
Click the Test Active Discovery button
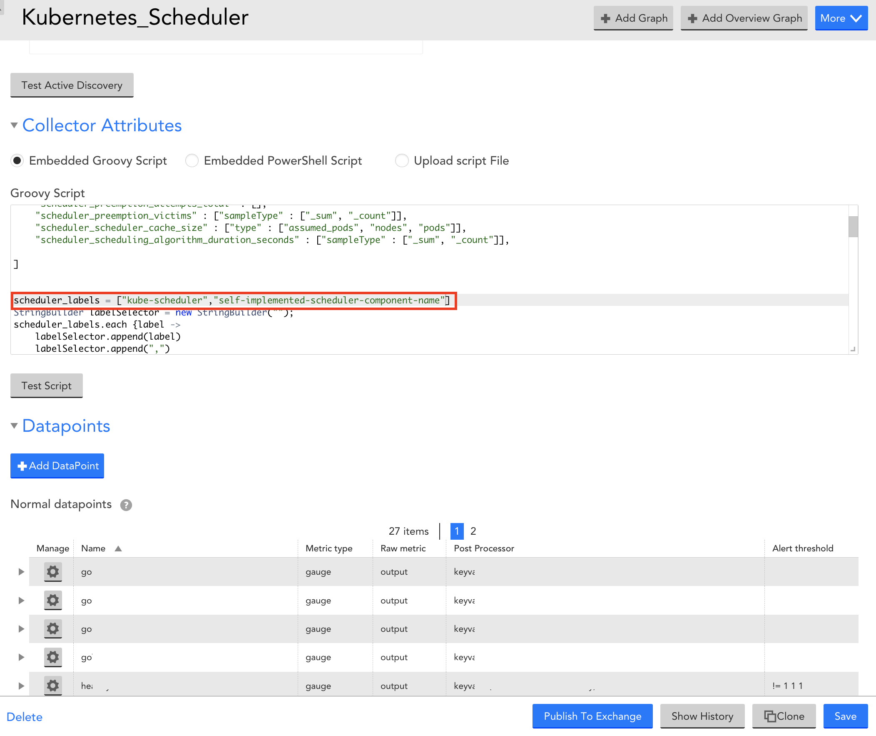(72, 85)
